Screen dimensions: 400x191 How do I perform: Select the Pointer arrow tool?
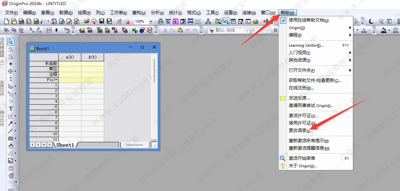(11, 41)
